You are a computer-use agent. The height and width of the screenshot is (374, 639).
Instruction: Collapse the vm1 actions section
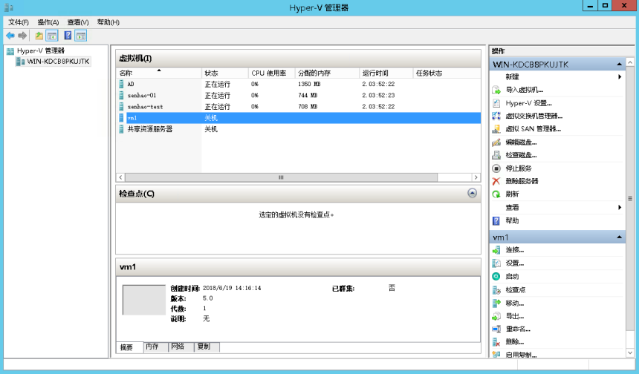tap(619, 237)
